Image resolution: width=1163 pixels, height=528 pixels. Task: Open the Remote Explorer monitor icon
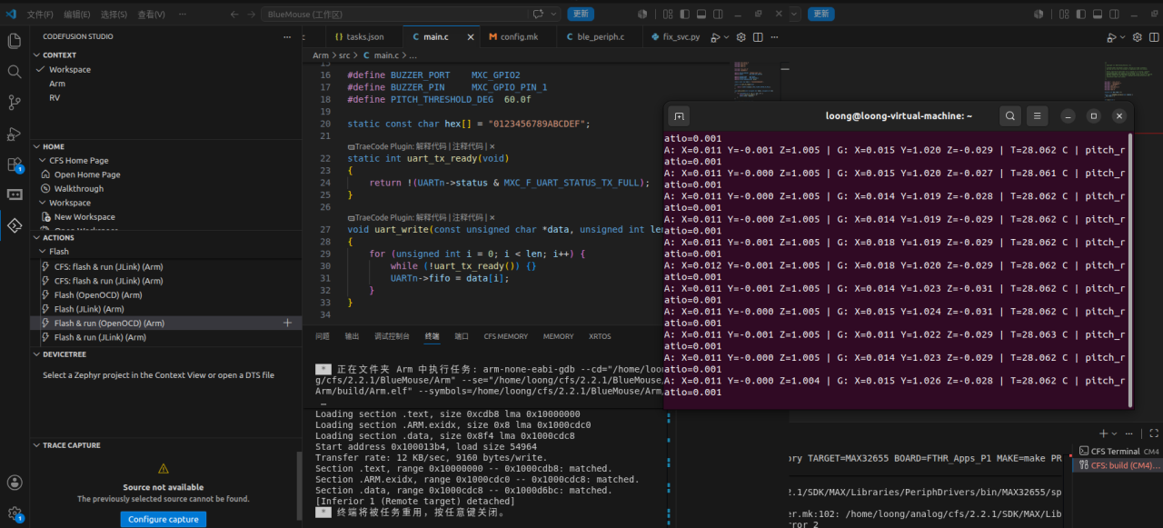15,194
